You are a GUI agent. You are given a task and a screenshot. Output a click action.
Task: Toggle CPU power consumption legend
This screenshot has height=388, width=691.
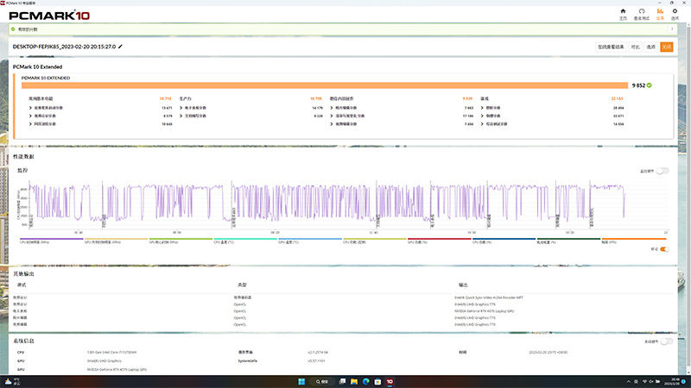click(x=375, y=241)
